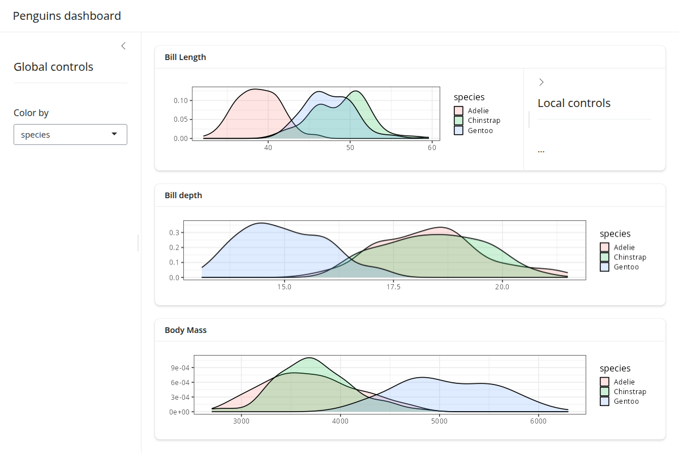Click the Gentoo swatch in the Bill Length legend
Screen dimensions: 679x453
click(458, 130)
